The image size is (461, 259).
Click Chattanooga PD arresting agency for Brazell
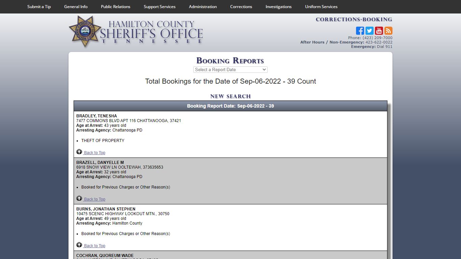coord(127,177)
